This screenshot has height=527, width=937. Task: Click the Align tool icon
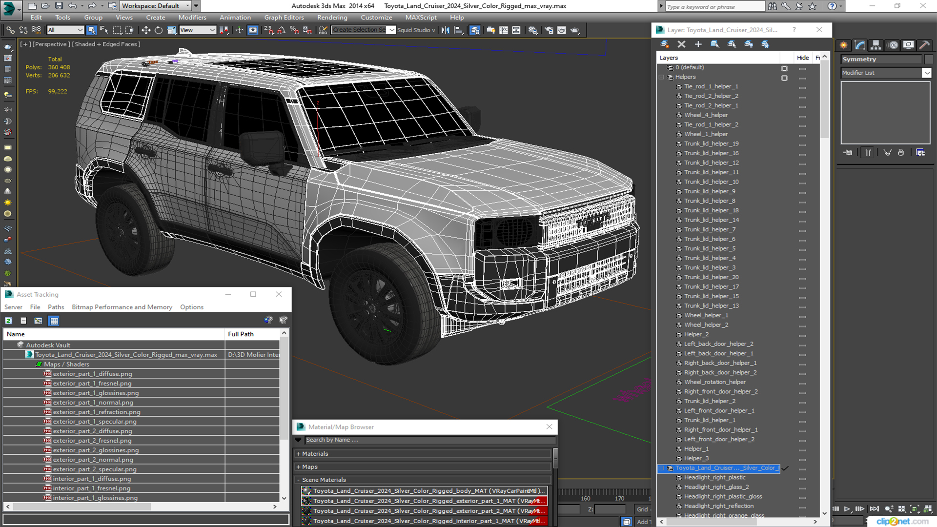coord(458,30)
